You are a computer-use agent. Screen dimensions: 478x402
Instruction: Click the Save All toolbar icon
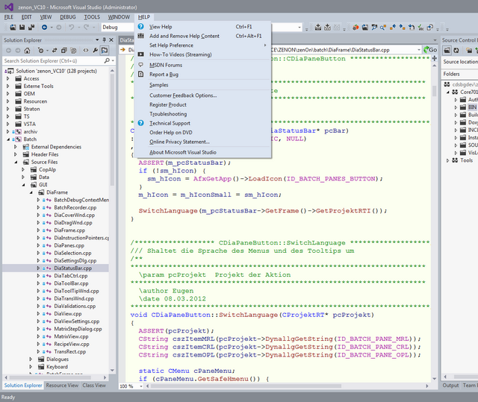(31, 28)
